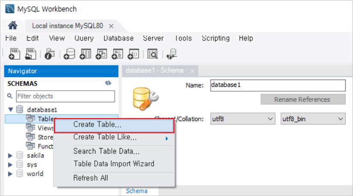Search table data toolbar icon

coord(153,54)
